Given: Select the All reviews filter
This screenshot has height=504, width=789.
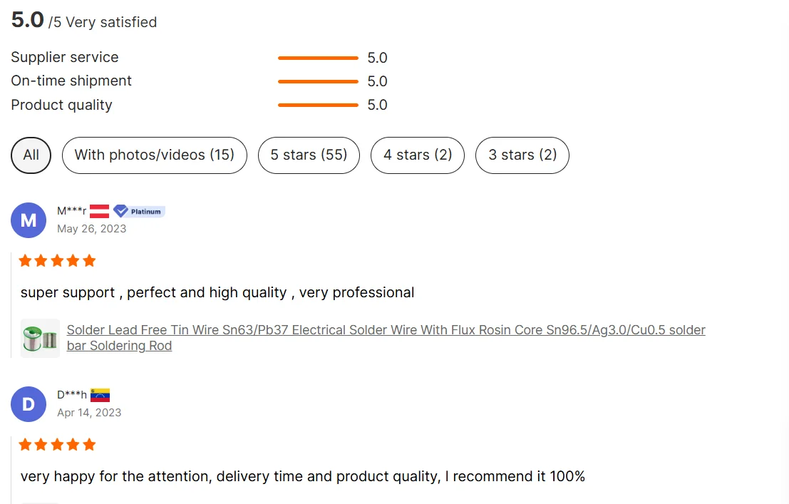Looking at the screenshot, I should coord(31,155).
